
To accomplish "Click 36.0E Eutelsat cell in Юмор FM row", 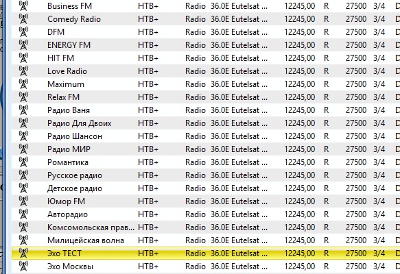I will coord(239,201).
